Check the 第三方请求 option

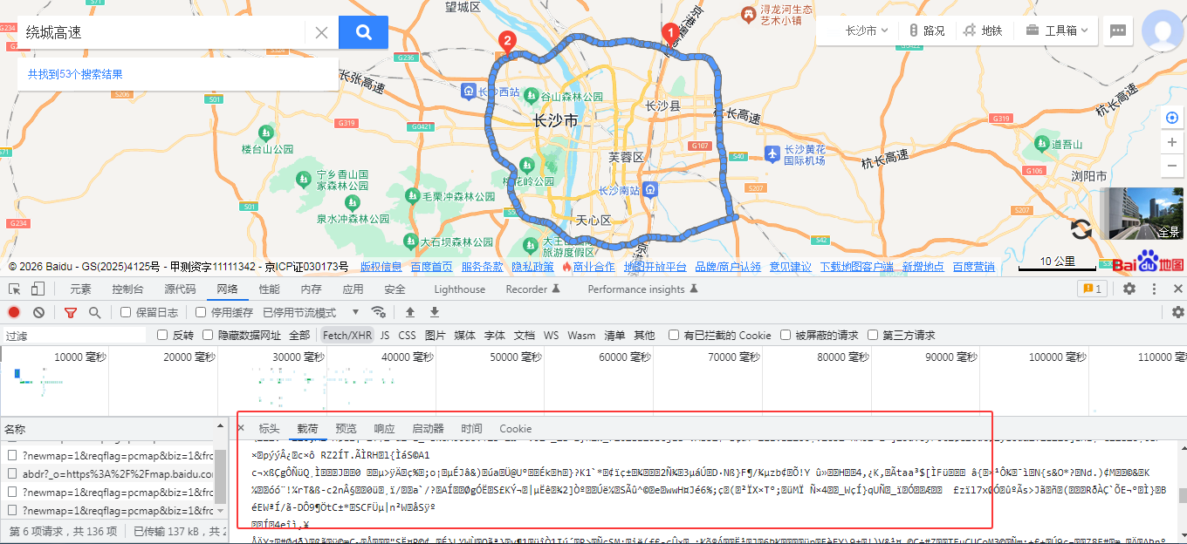(x=873, y=335)
